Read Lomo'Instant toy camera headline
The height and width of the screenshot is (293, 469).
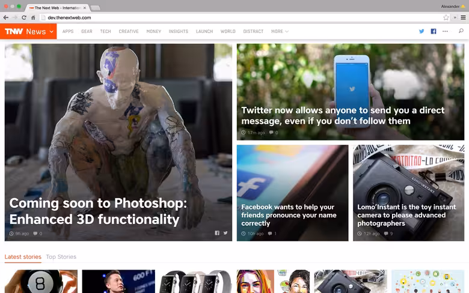point(406,215)
